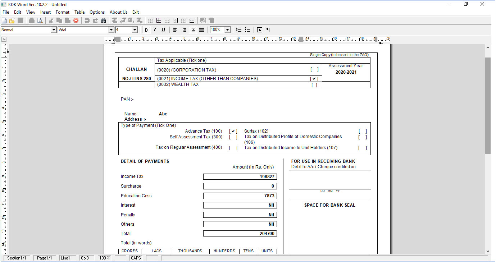Toggle Bold formatting

(146, 30)
